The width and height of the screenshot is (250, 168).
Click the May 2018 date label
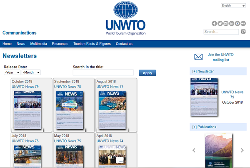(x=62, y=136)
